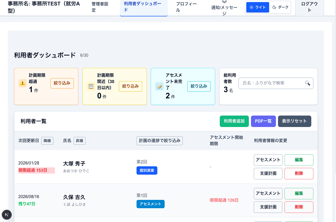
Task: Click the 残り47日 label
Action: pos(27,204)
